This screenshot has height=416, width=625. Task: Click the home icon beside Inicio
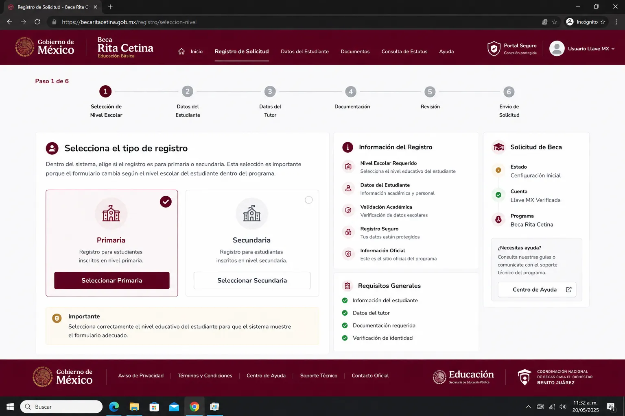(x=181, y=51)
